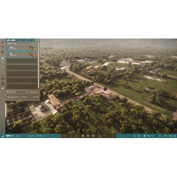Click the question-mark-like icon in the left sidebar

pyautogui.click(x=3, y=74)
